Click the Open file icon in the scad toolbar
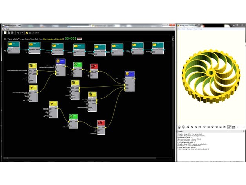This screenshot has height=185, width=246. pos(9,33)
